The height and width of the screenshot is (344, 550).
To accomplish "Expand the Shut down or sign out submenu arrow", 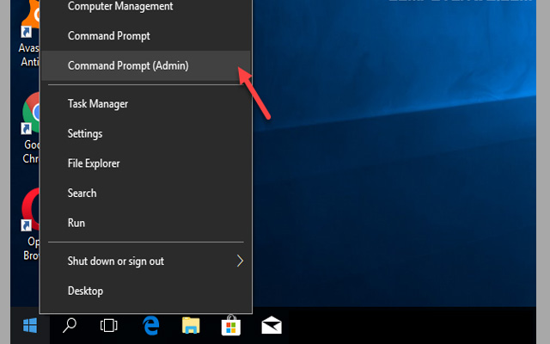I will point(240,261).
